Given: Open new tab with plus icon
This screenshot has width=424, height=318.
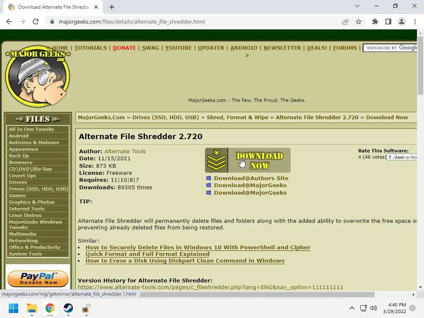Looking at the screenshot, I should pos(112,7).
